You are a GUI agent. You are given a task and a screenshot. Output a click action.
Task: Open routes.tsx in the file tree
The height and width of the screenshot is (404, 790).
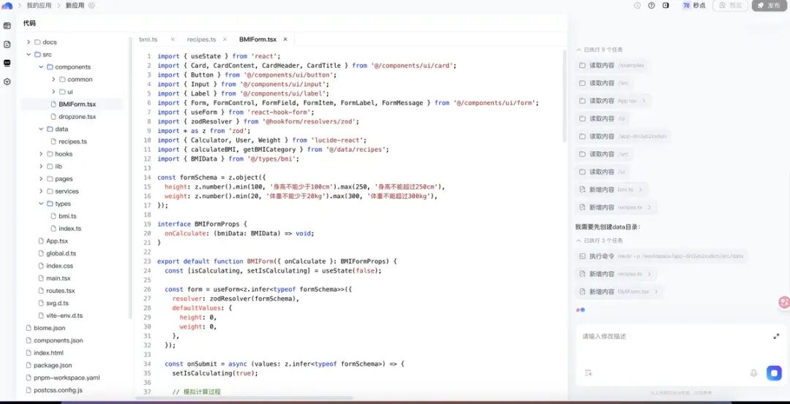click(x=56, y=291)
